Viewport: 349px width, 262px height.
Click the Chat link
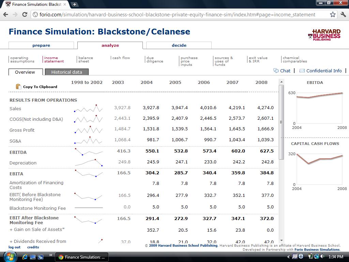(x=285, y=71)
